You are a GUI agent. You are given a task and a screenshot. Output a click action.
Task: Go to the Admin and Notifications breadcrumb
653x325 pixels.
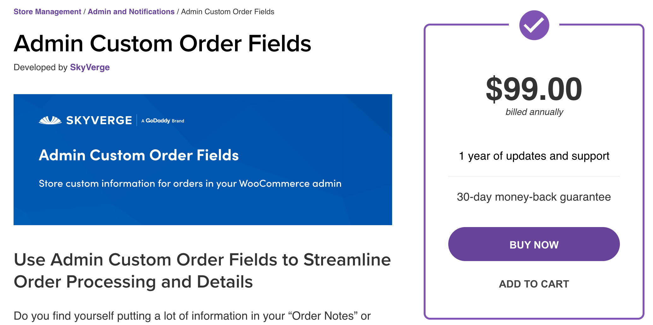(x=131, y=12)
